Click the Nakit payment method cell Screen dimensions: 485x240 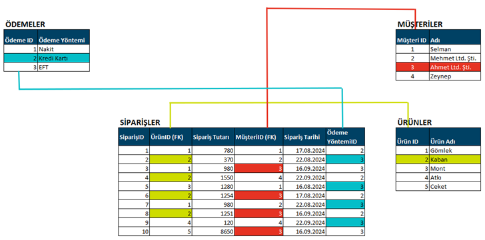click(64, 49)
